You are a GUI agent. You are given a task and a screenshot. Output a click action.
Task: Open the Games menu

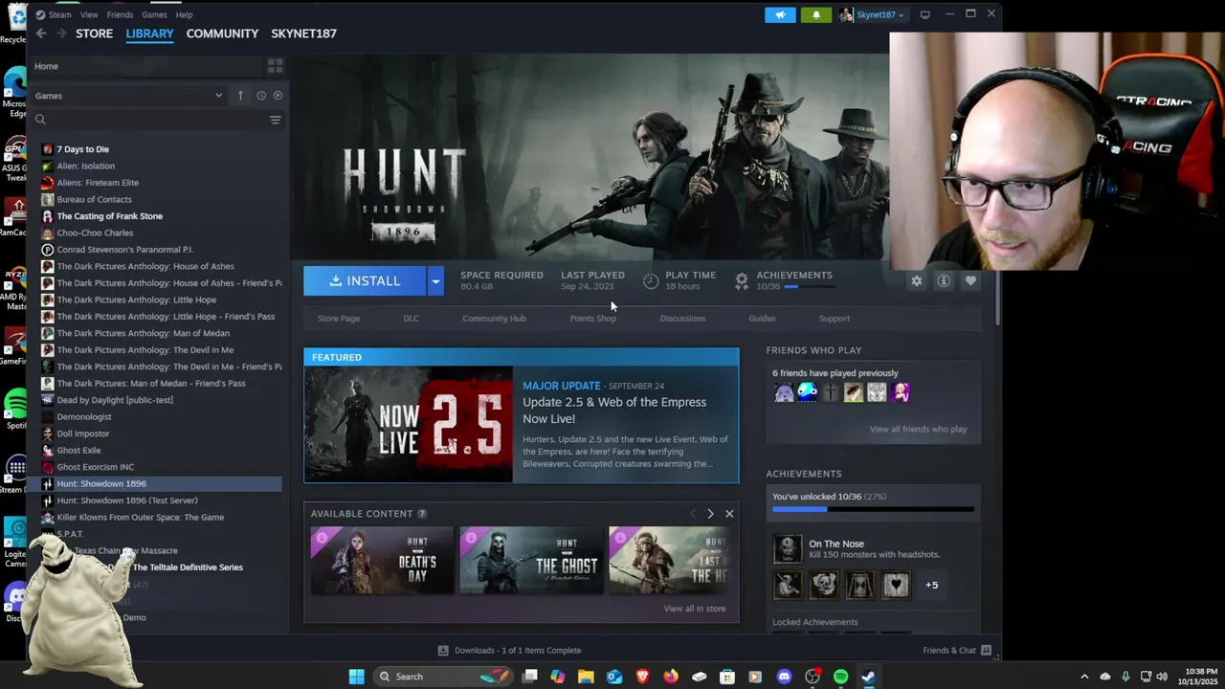(154, 14)
